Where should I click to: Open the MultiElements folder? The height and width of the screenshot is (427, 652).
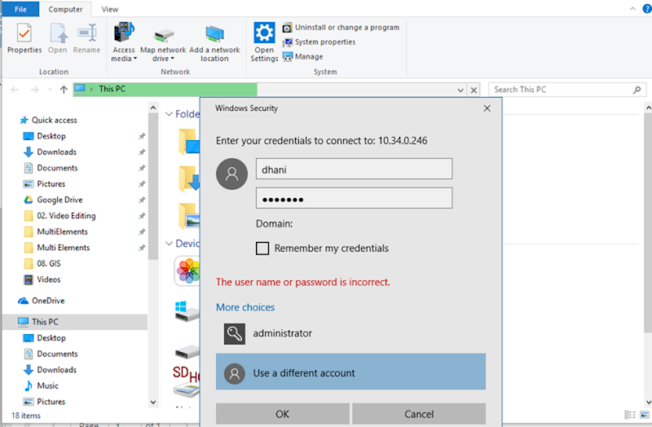point(55,231)
